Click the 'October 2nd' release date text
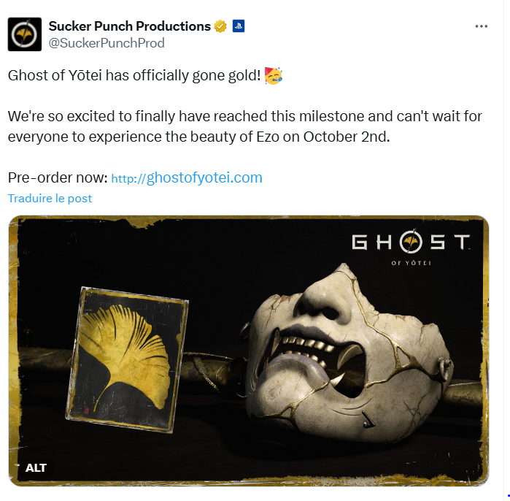Viewport: 510px width, 501px height. click(347, 137)
